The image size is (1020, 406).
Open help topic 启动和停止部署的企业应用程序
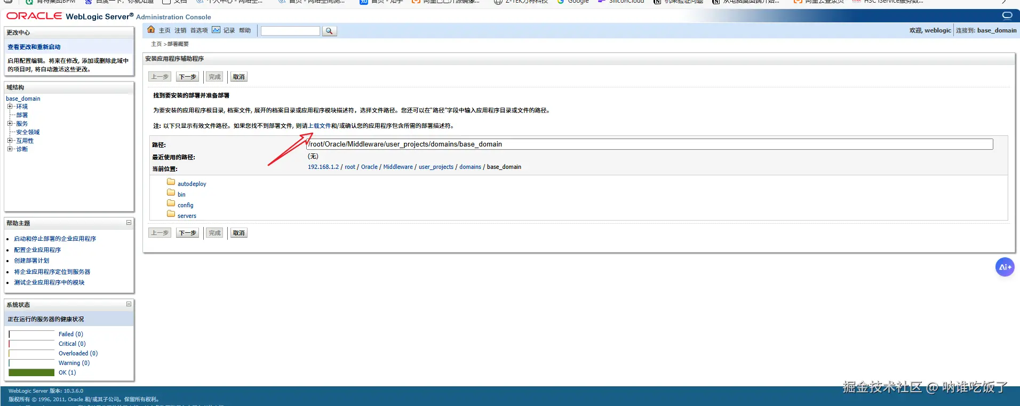click(x=55, y=239)
